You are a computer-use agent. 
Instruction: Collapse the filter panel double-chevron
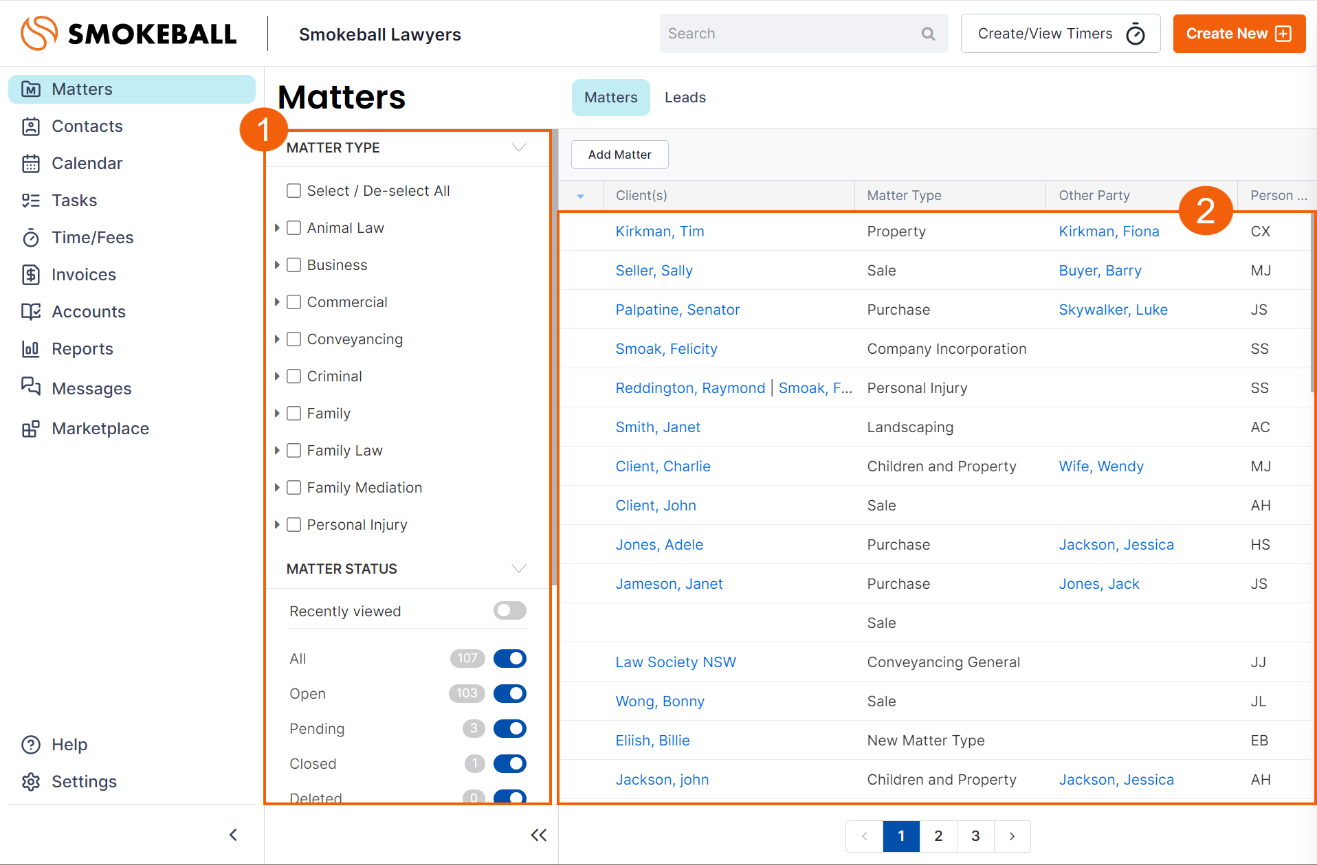(539, 835)
